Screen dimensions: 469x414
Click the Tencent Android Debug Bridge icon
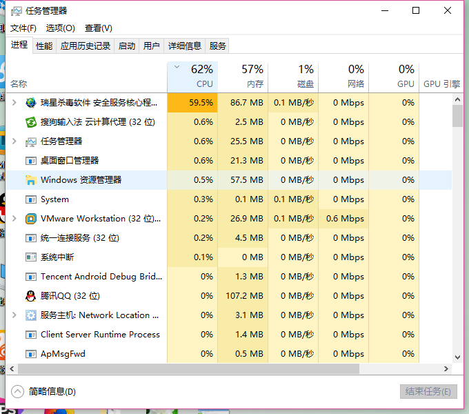(31, 277)
